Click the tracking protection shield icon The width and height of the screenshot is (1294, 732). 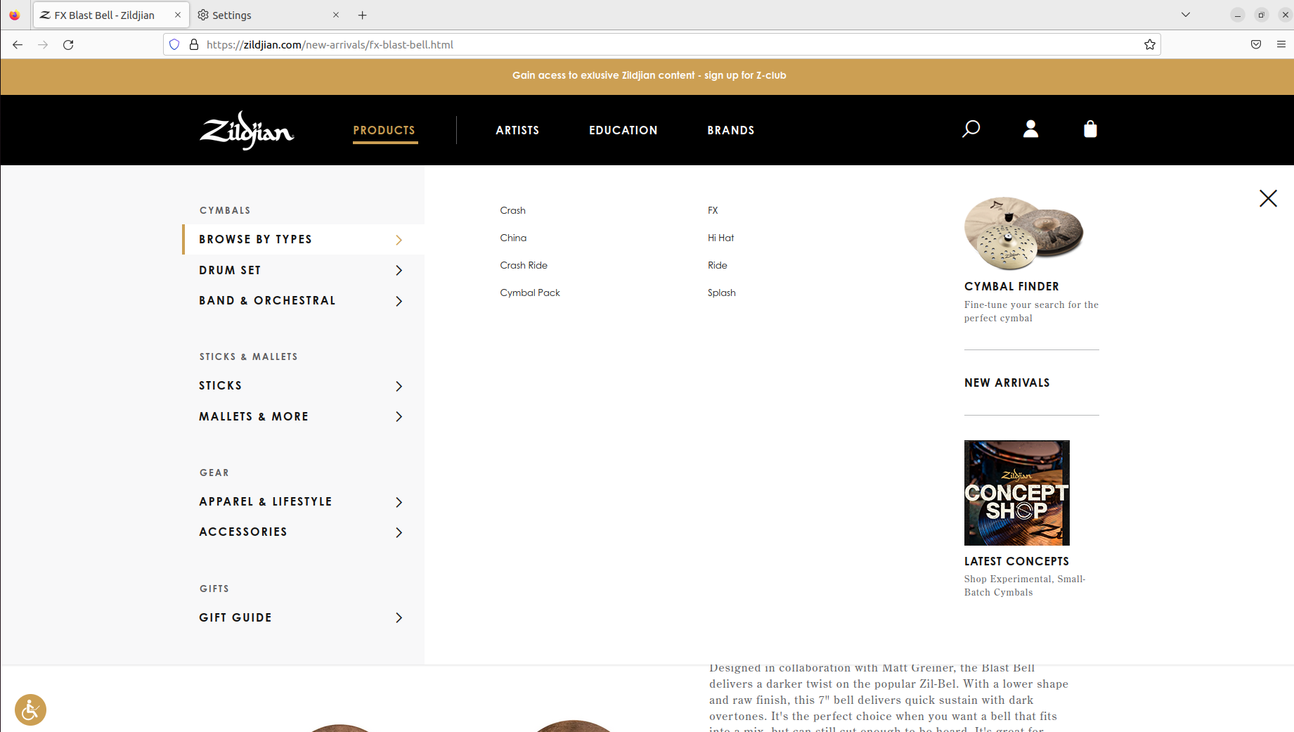[174, 44]
